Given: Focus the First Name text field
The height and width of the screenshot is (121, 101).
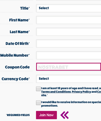Looking at the screenshot, I should pyautogui.click(x=68, y=20).
